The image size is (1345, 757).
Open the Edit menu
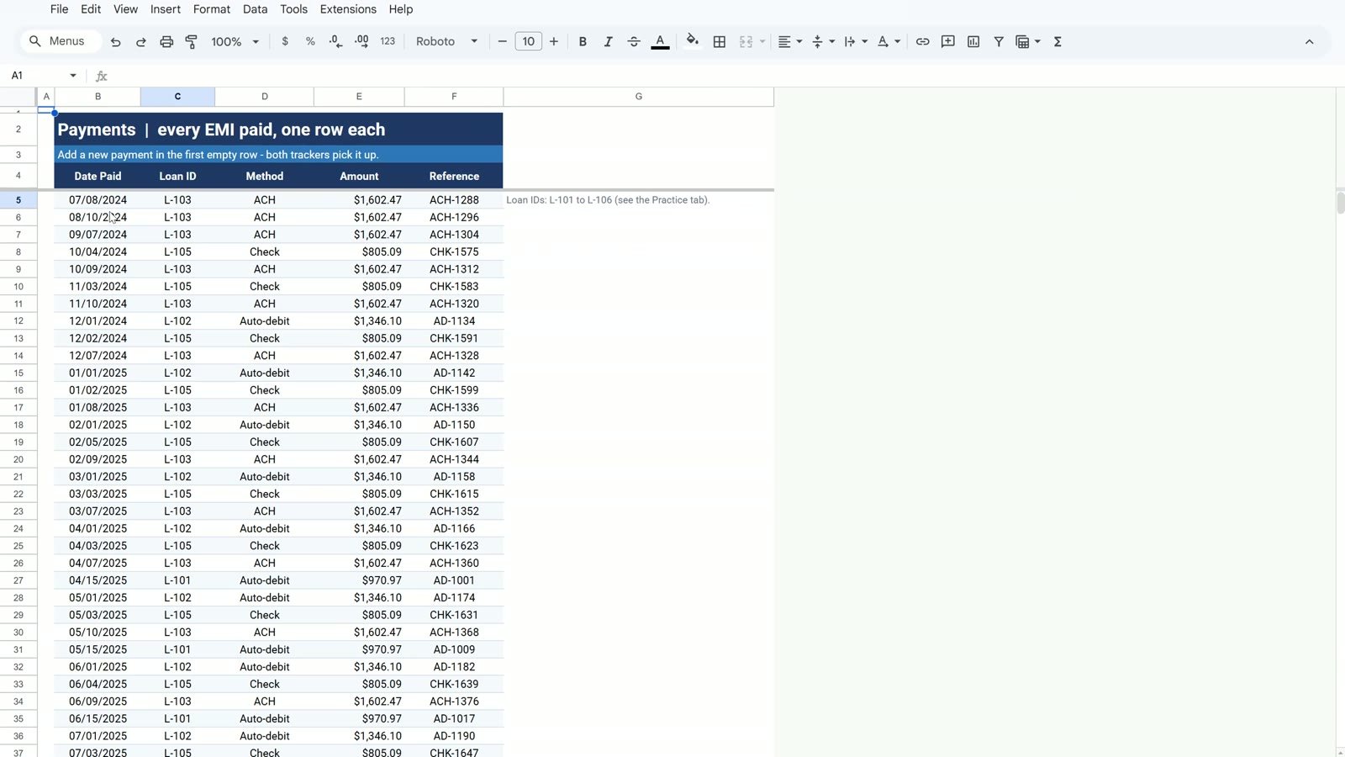tap(91, 9)
